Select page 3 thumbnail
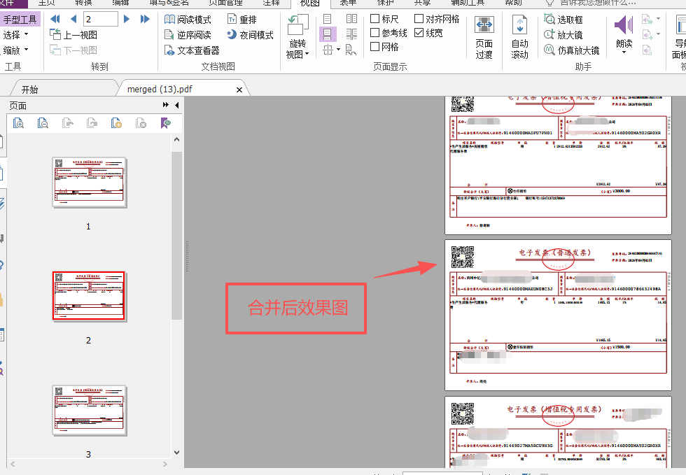686x475 pixels. click(90, 411)
